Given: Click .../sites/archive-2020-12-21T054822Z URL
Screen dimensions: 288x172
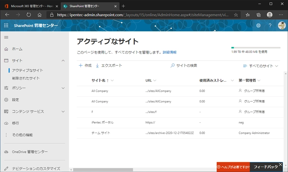Looking at the screenshot, I should (x=169, y=133).
